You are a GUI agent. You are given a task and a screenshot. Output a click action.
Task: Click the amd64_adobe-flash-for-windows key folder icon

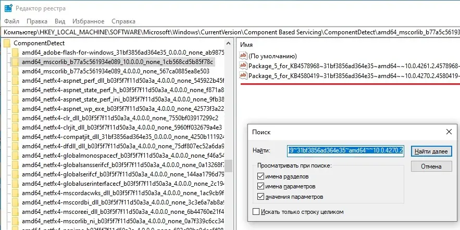point(15,53)
